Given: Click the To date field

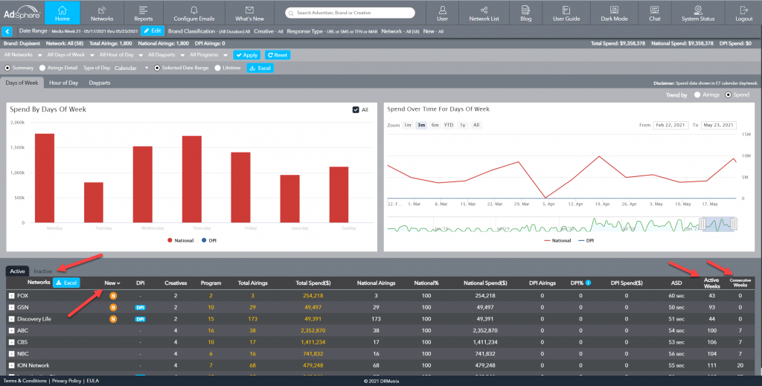Looking at the screenshot, I should click(718, 125).
